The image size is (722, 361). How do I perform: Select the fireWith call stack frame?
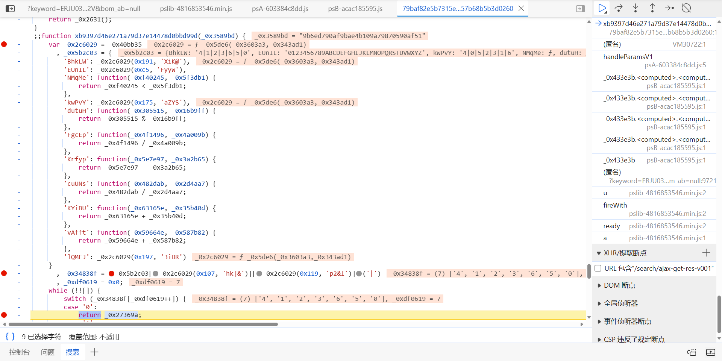tap(654, 209)
